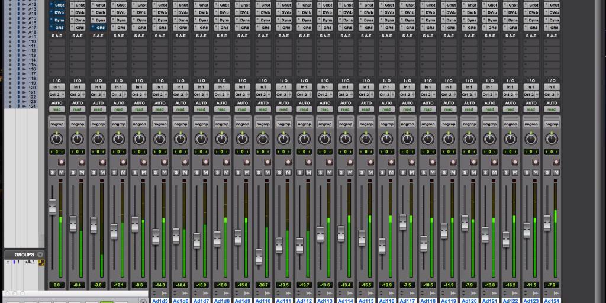Arm record button on track Ad121
Screen dimensions: 606x303
494,162
